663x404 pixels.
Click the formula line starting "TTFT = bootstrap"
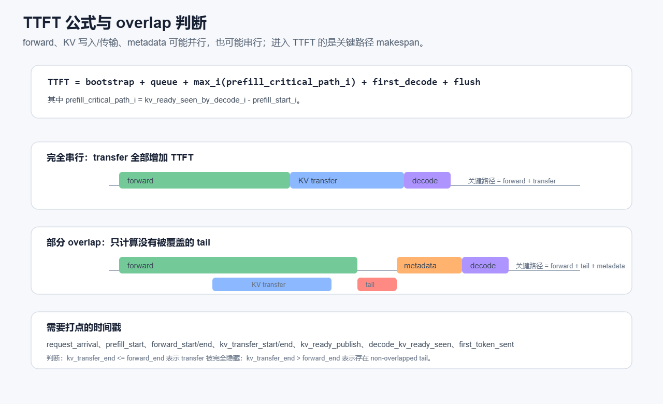coord(264,82)
